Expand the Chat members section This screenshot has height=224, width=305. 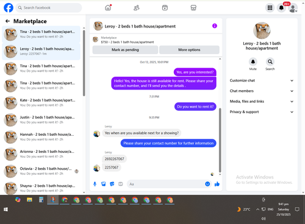(262, 91)
